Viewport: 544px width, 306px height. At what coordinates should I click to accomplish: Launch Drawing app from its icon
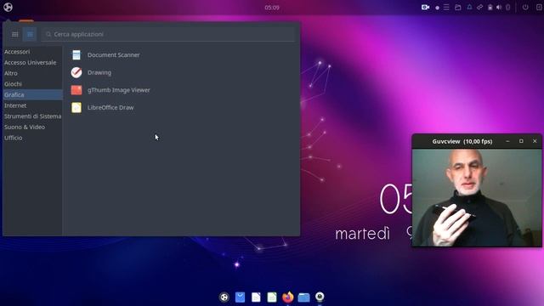pos(76,72)
